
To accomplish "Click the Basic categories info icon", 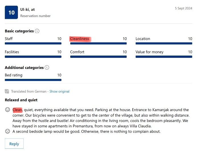I will point(37,31).
